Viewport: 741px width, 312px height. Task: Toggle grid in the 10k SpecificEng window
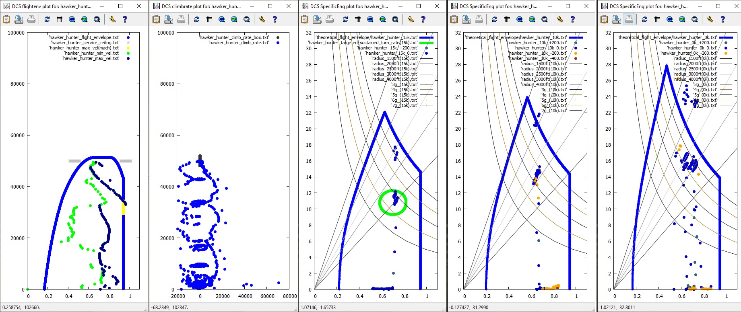point(507,19)
